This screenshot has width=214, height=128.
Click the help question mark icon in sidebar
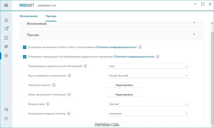click(x=6, y=118)
